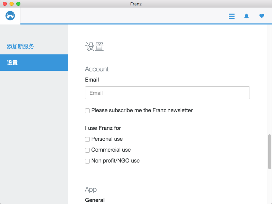Click the vertical scrollbar thumb
Screen dimensions: 272x204
coord(269,152)
